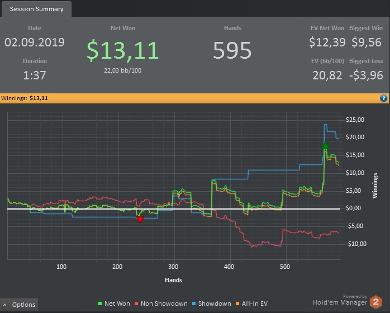This screenshot has height=313, width=390.
Task: Click the Hands header label above 595
Action: point(232,28)
